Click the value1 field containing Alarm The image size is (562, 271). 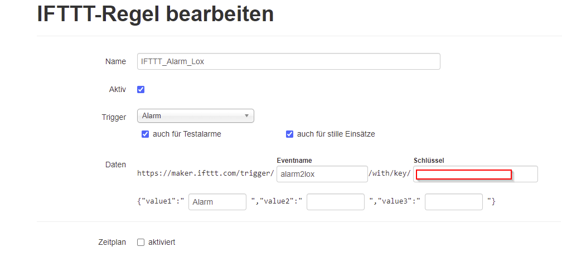click(217, 202)
